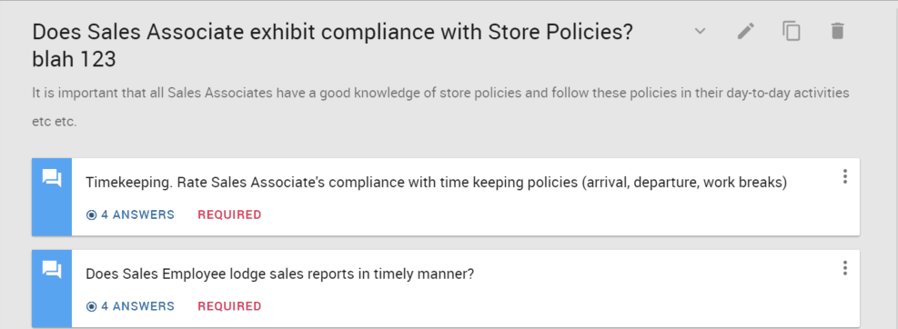
Task: Click the chat icon on the sales reports question
Action: coord(52,270)
